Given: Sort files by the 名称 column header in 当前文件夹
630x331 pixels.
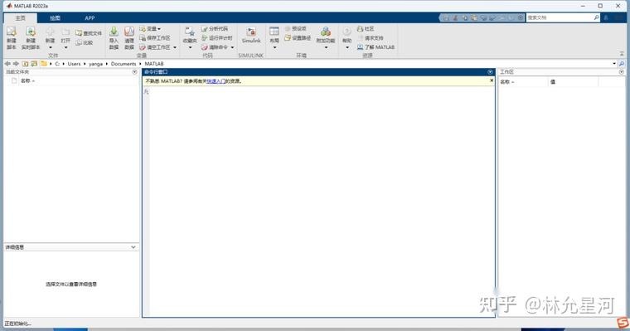Looking at the screenshot, I should pos(27,80).
